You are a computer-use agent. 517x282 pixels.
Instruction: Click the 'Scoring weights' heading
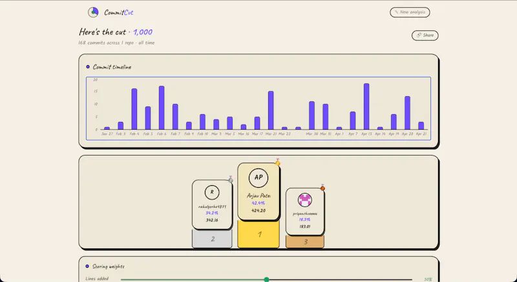click(109, 267)
